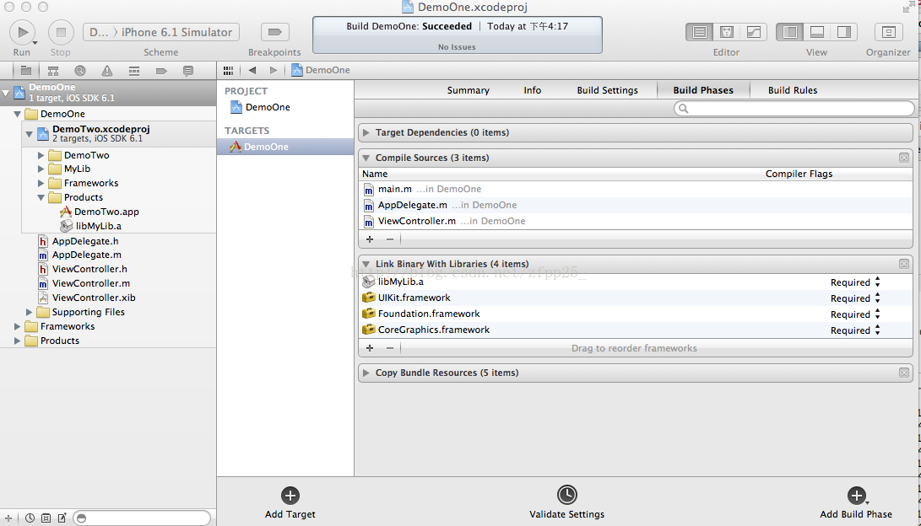The height and width of the screenshot is (526, 921).
Task: Click the Add Target button
Action: point(290,502)
